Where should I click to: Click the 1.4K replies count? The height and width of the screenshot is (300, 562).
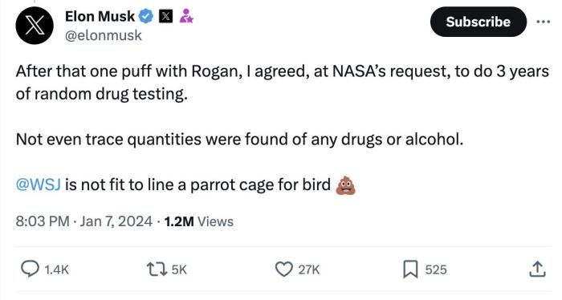[x=57, y=270]
